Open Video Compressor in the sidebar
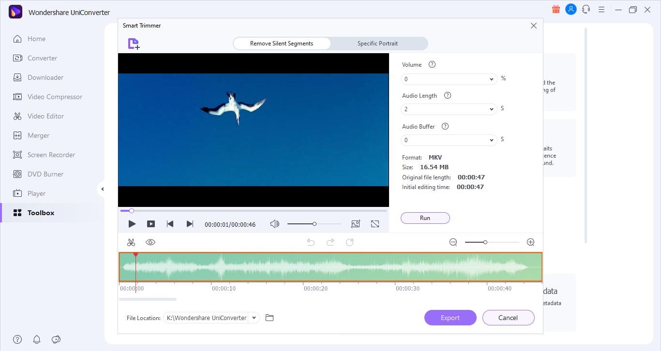Screen dimensions: 661x351 [x=55, y=97]
